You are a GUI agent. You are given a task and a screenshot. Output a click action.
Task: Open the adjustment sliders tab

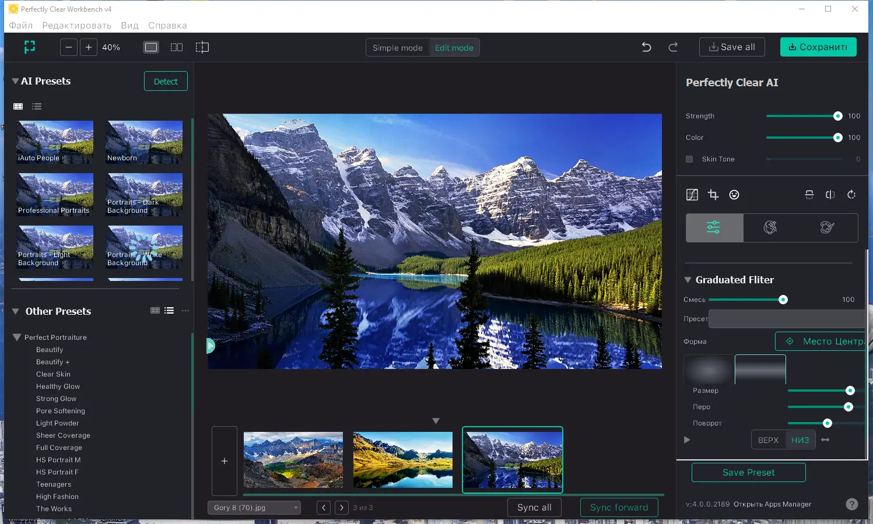click(714, 227)
